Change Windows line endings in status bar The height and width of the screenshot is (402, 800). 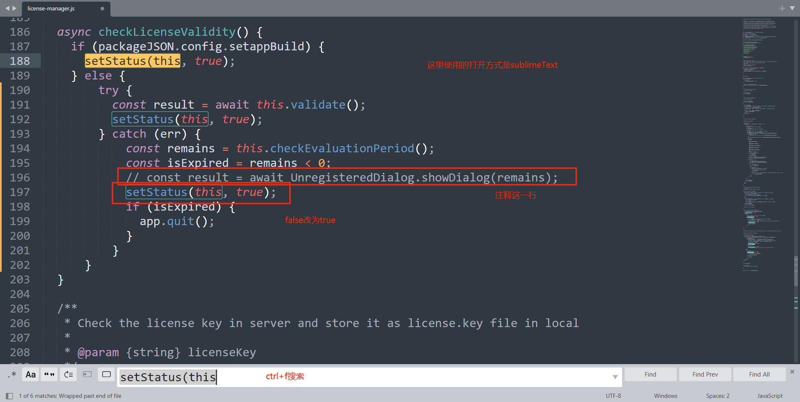point(665,396)
